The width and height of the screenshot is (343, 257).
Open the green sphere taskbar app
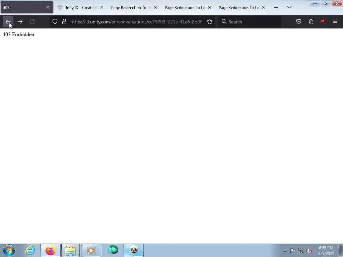point(113,250)
